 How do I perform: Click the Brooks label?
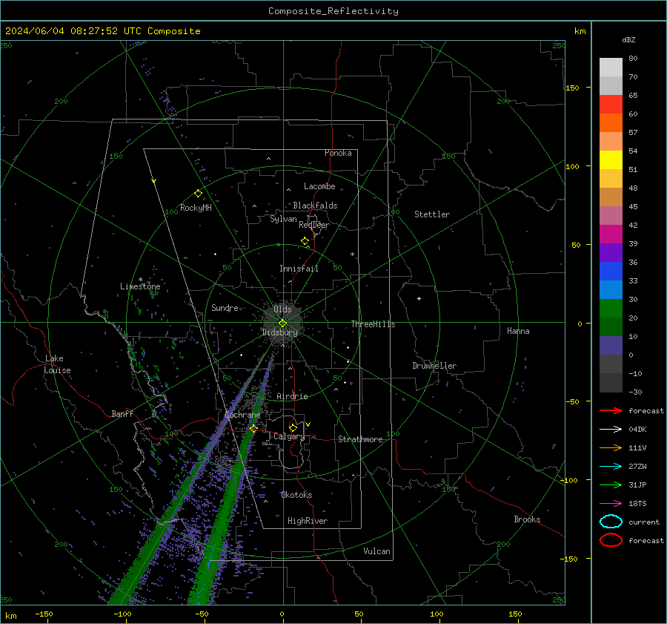[x=527, y=519]
